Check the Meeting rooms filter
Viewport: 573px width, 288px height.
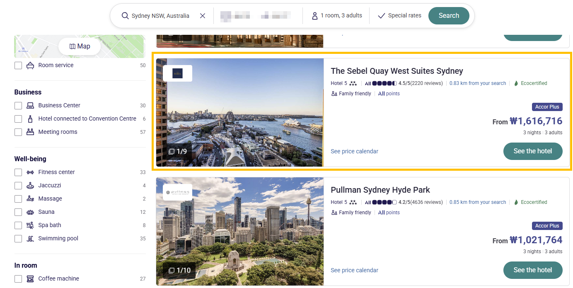(18, 132)
